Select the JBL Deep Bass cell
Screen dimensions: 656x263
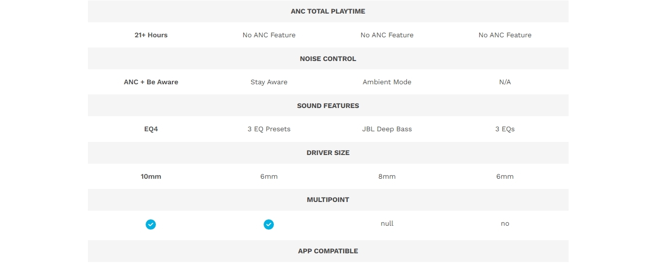coord(387,129)
